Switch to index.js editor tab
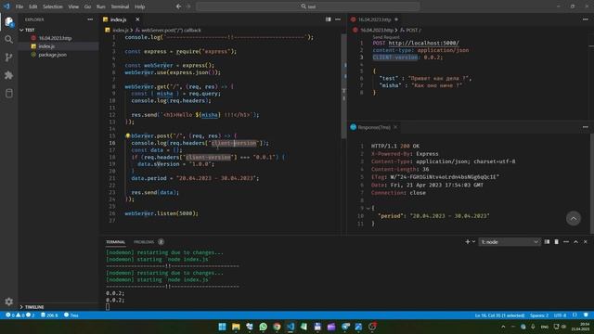Screen dimensions: 594x334 click(x=118, y=19)
